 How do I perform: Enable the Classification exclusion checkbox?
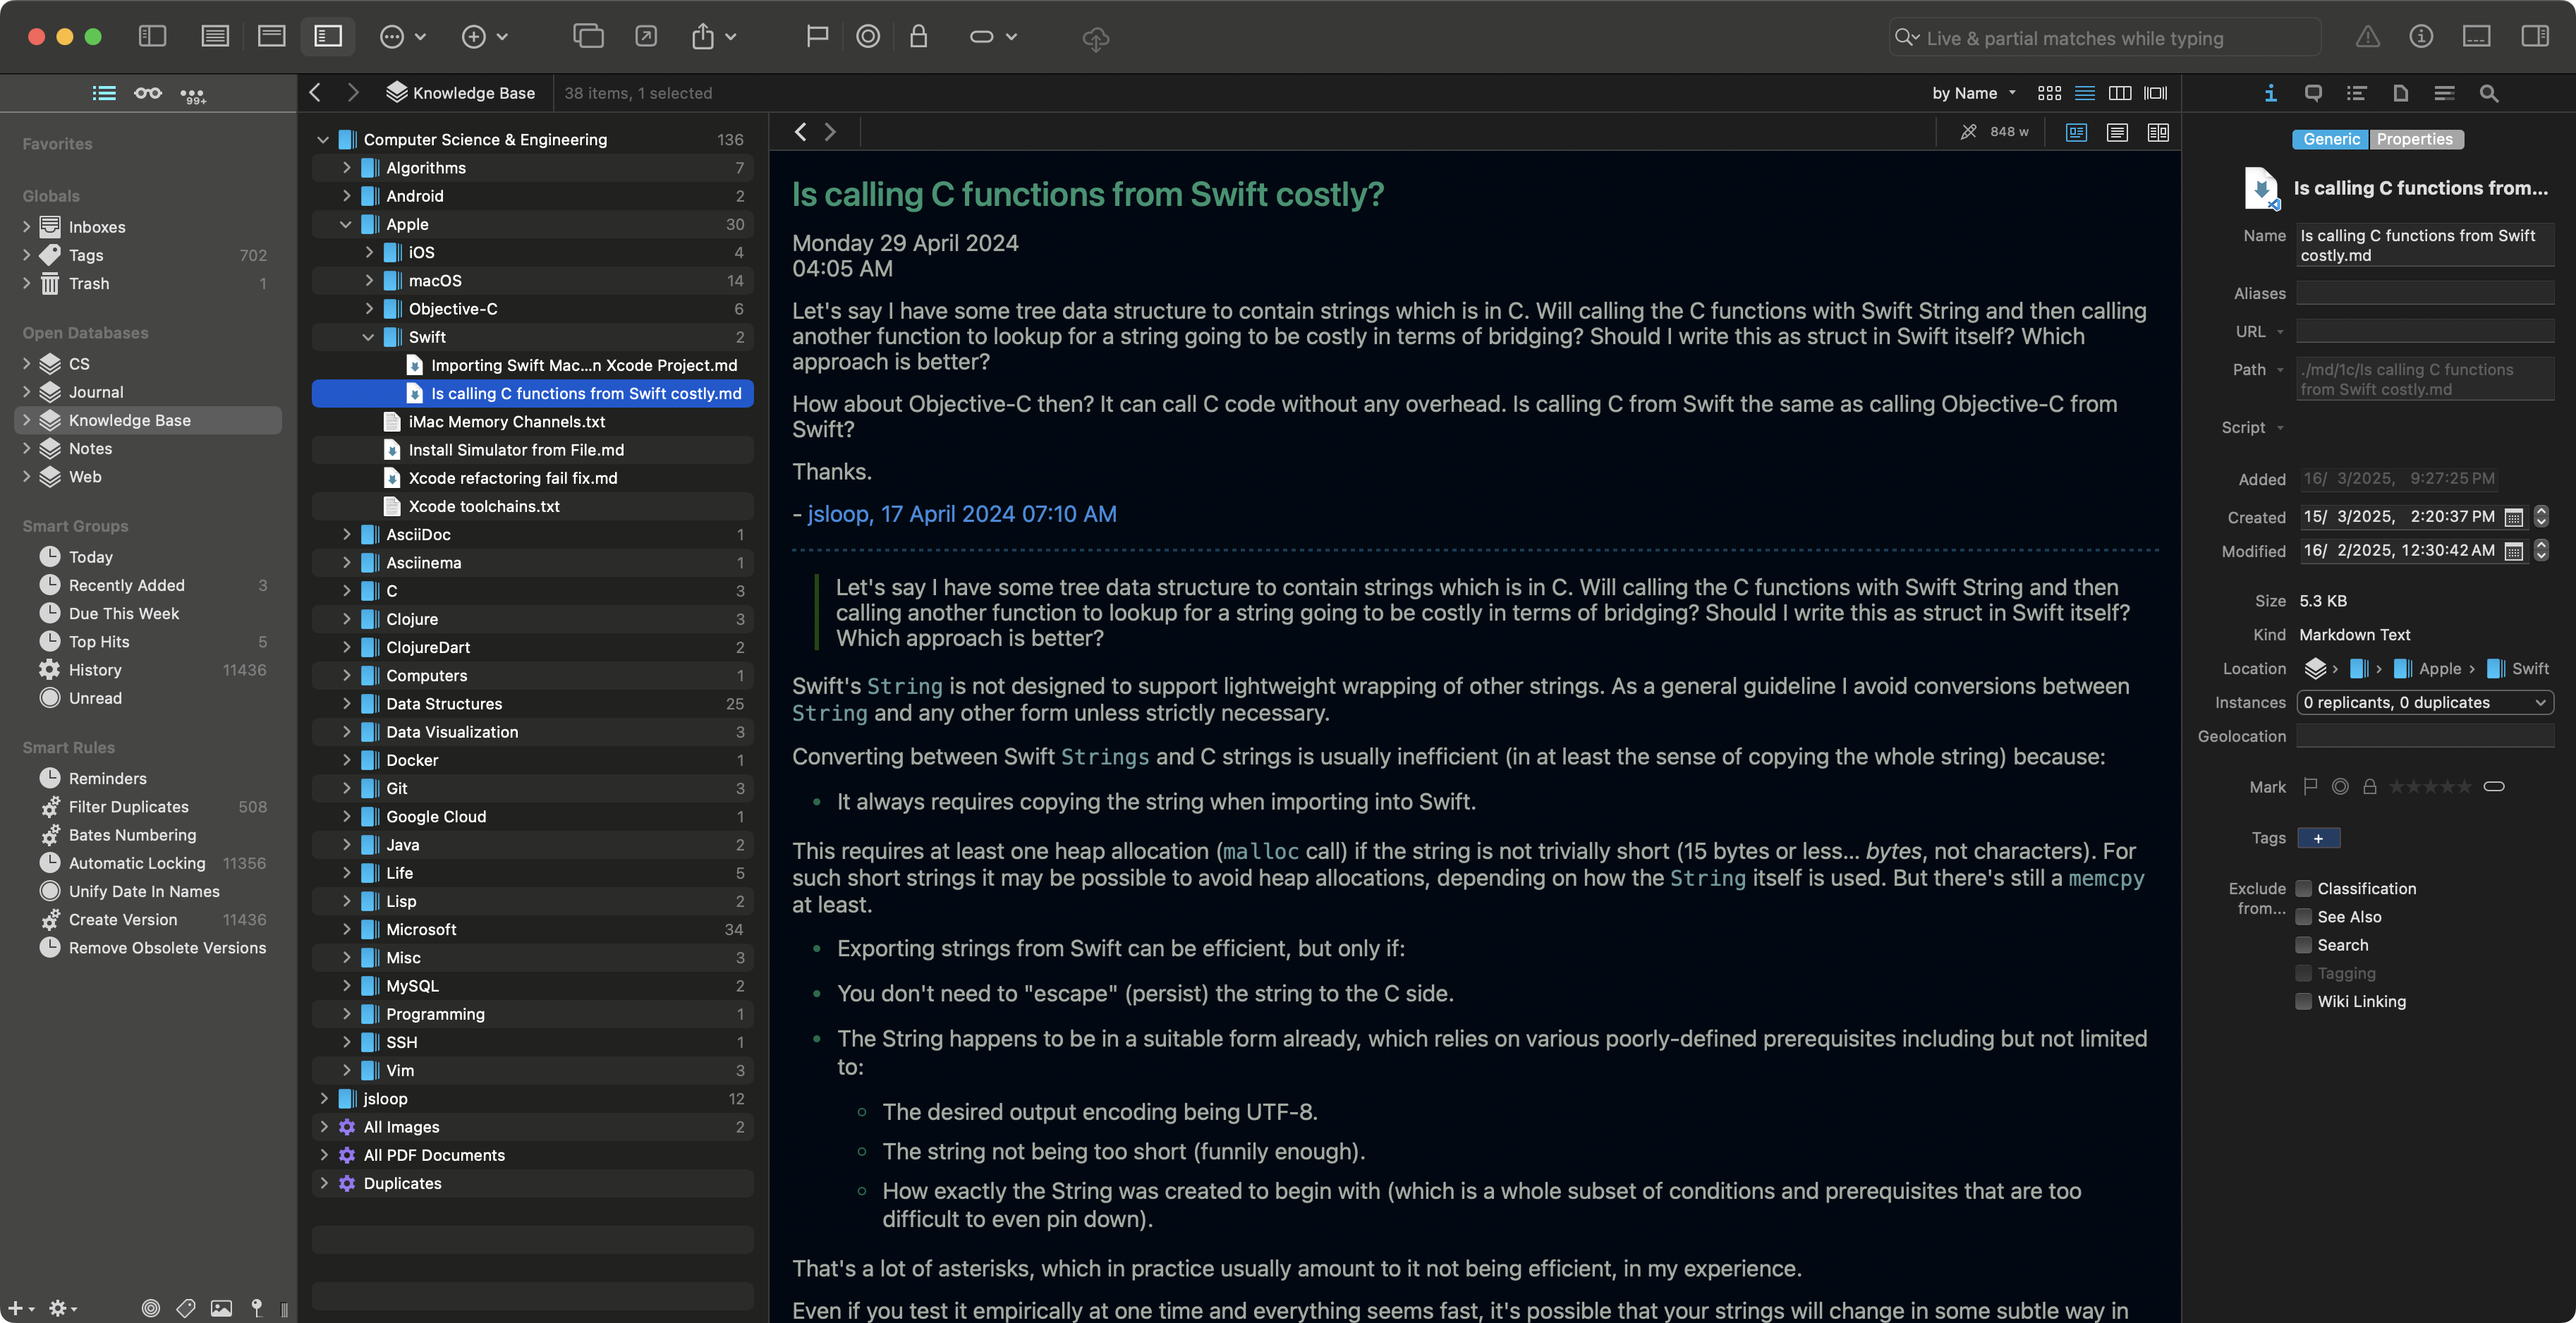coord(2304,888)
